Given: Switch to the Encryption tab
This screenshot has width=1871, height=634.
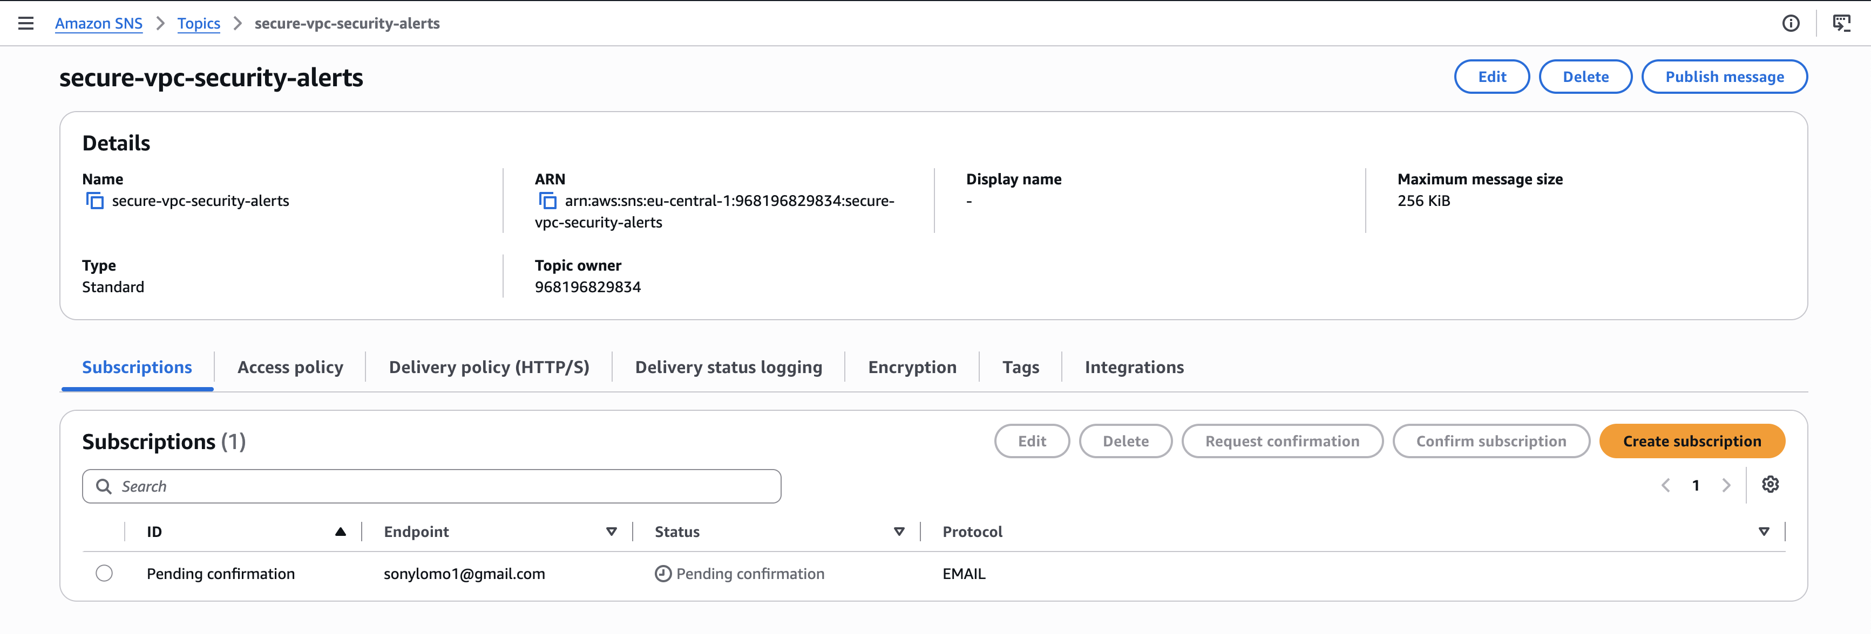Looking at the screenshot, I should (912, 367).
